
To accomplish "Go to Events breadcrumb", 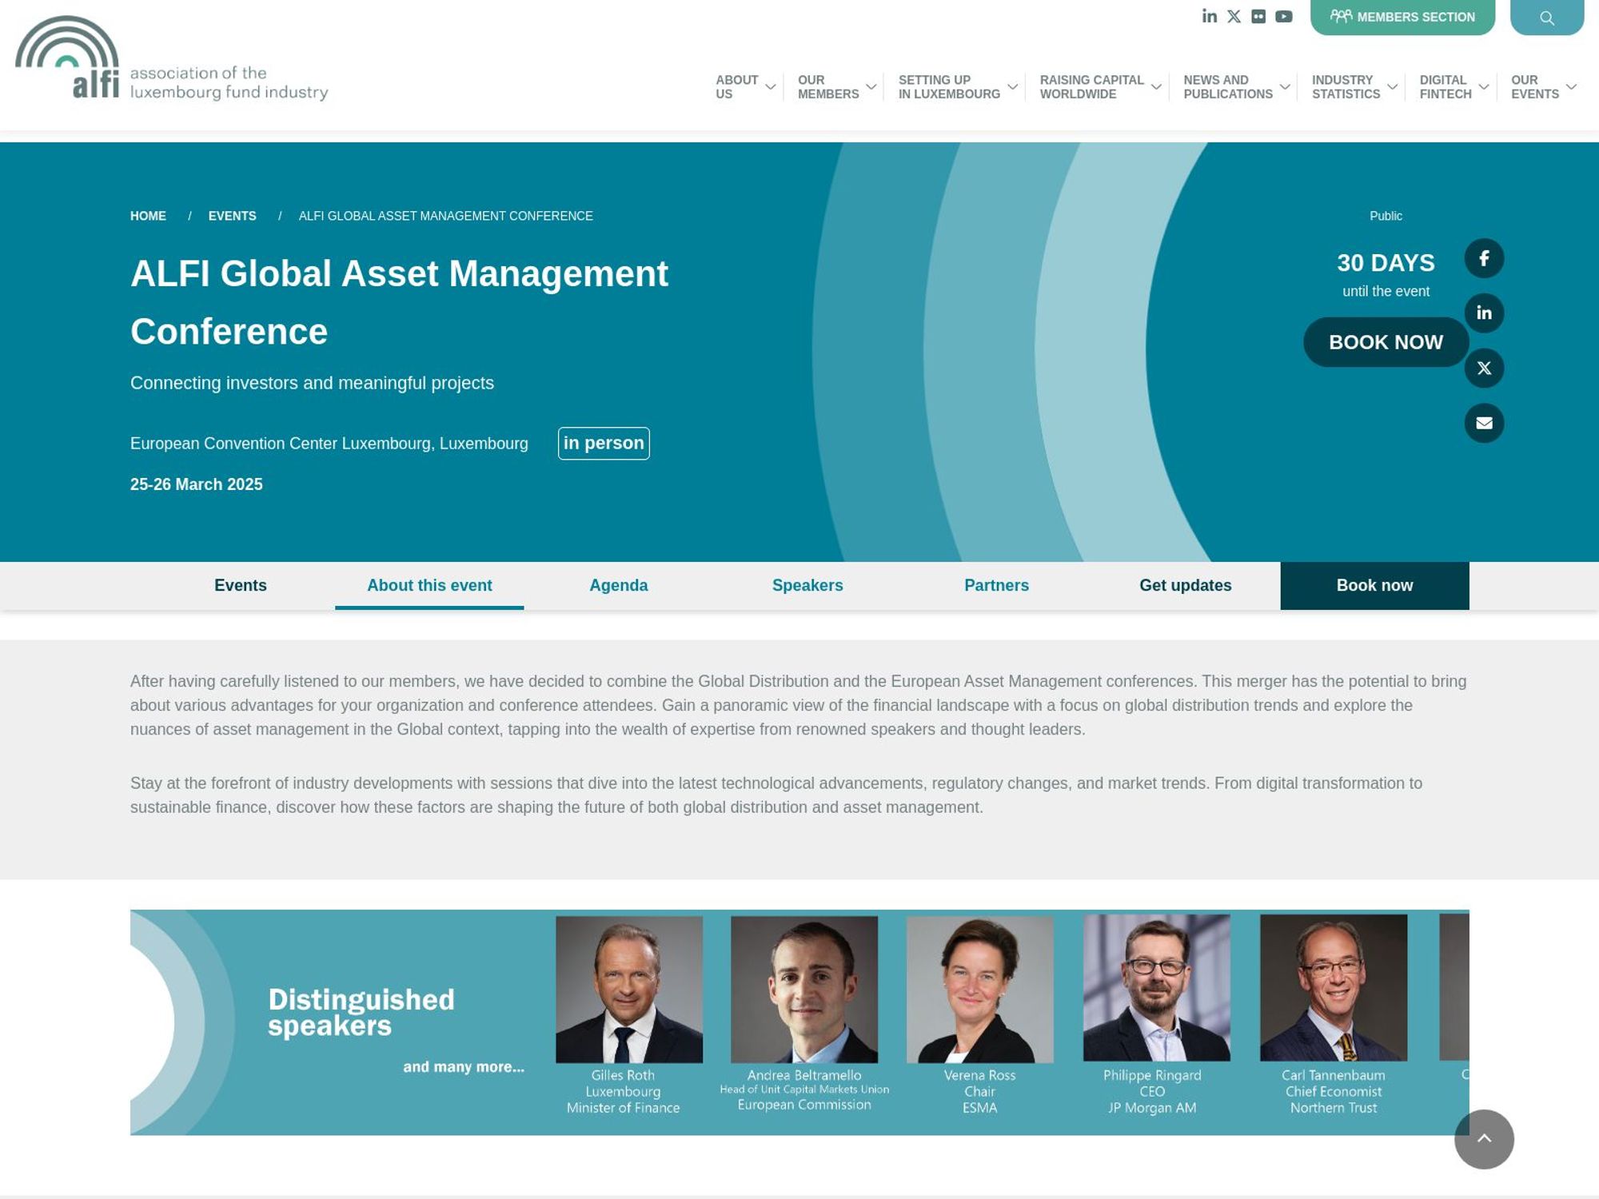I will (x=232, y=216).
